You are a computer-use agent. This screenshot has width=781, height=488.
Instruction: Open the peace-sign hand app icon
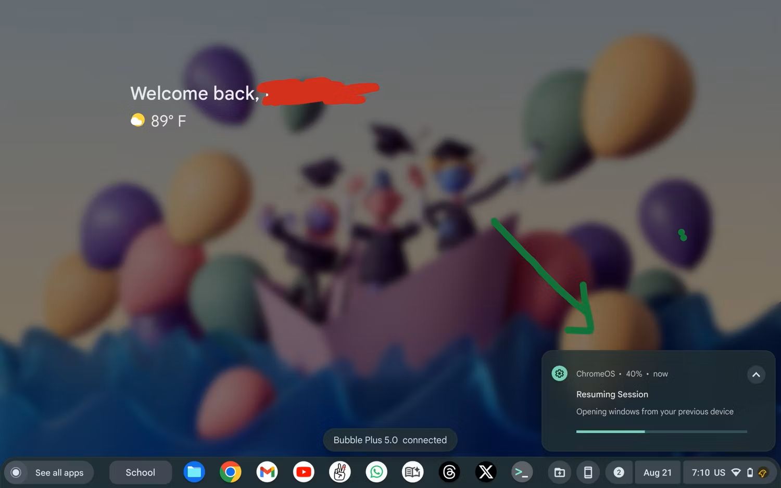[340, 472]
